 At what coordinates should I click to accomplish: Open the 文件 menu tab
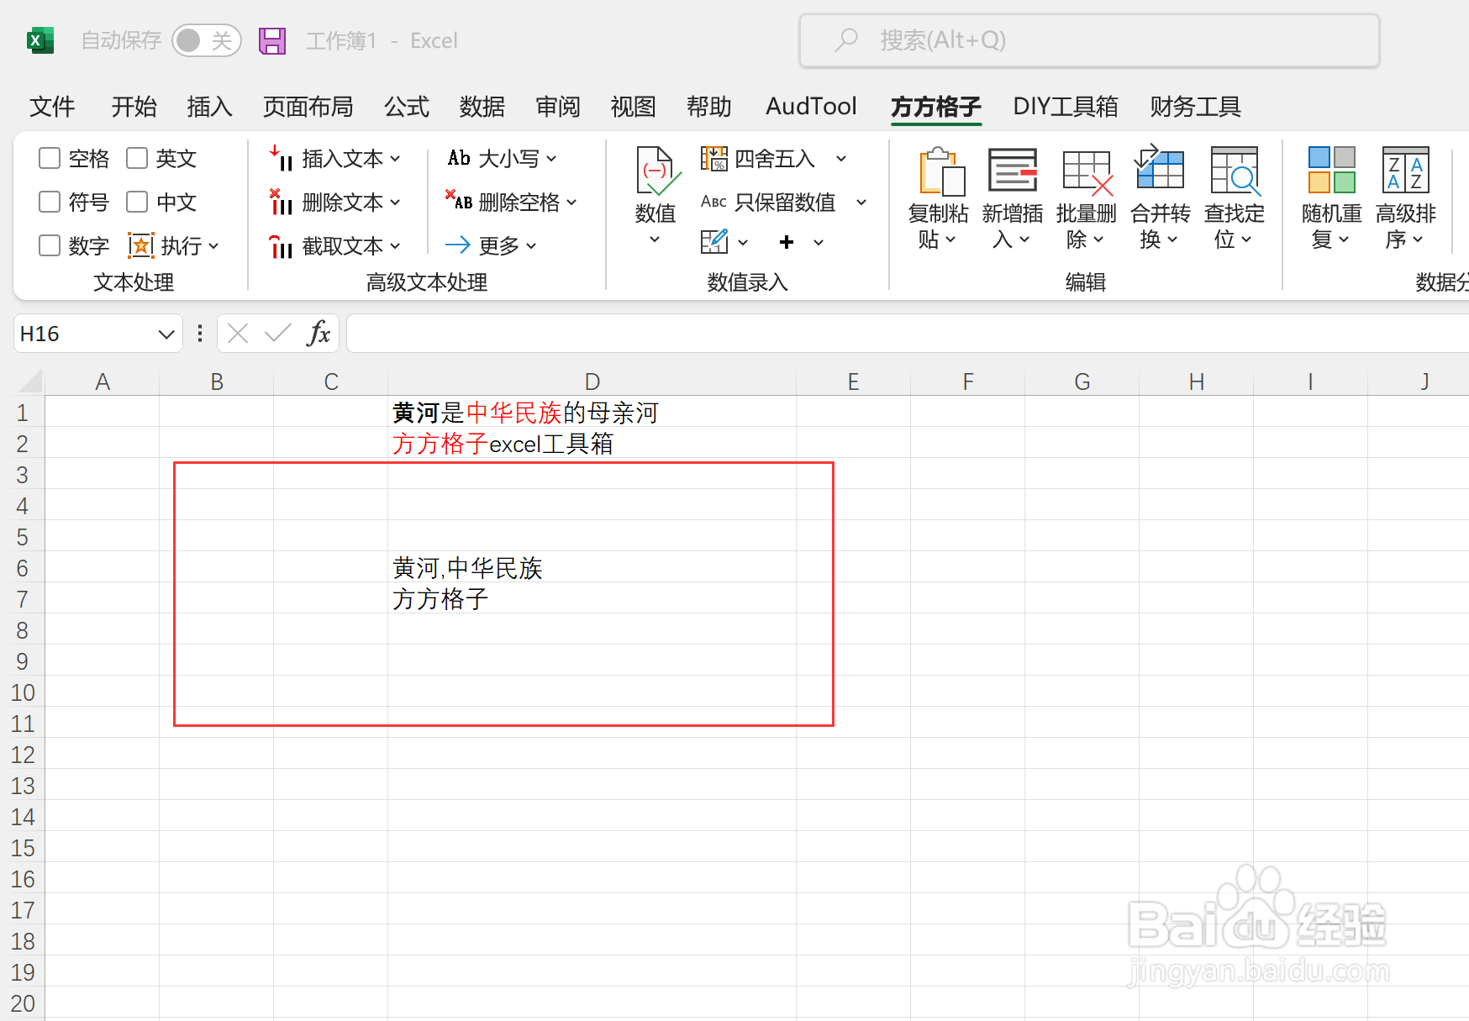52,107
